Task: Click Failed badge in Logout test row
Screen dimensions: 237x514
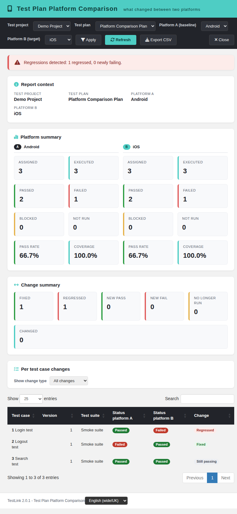Action: [120, 444]
